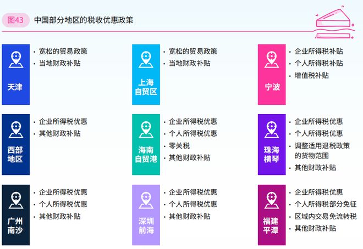This screenshot has height=249, width=363.
Task: Click the location pin icon above 福建平潭
Action: click(272, 200)
